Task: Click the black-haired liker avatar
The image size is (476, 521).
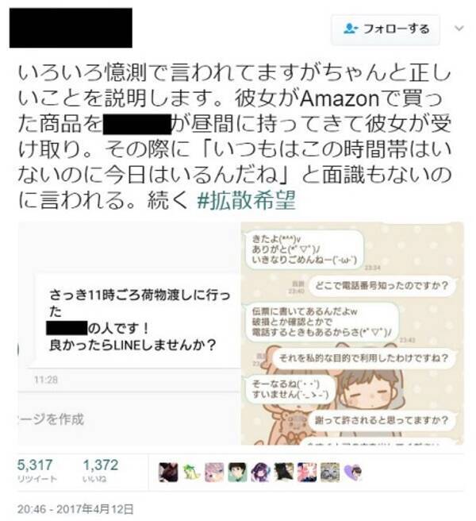Action: click(284, 472)
